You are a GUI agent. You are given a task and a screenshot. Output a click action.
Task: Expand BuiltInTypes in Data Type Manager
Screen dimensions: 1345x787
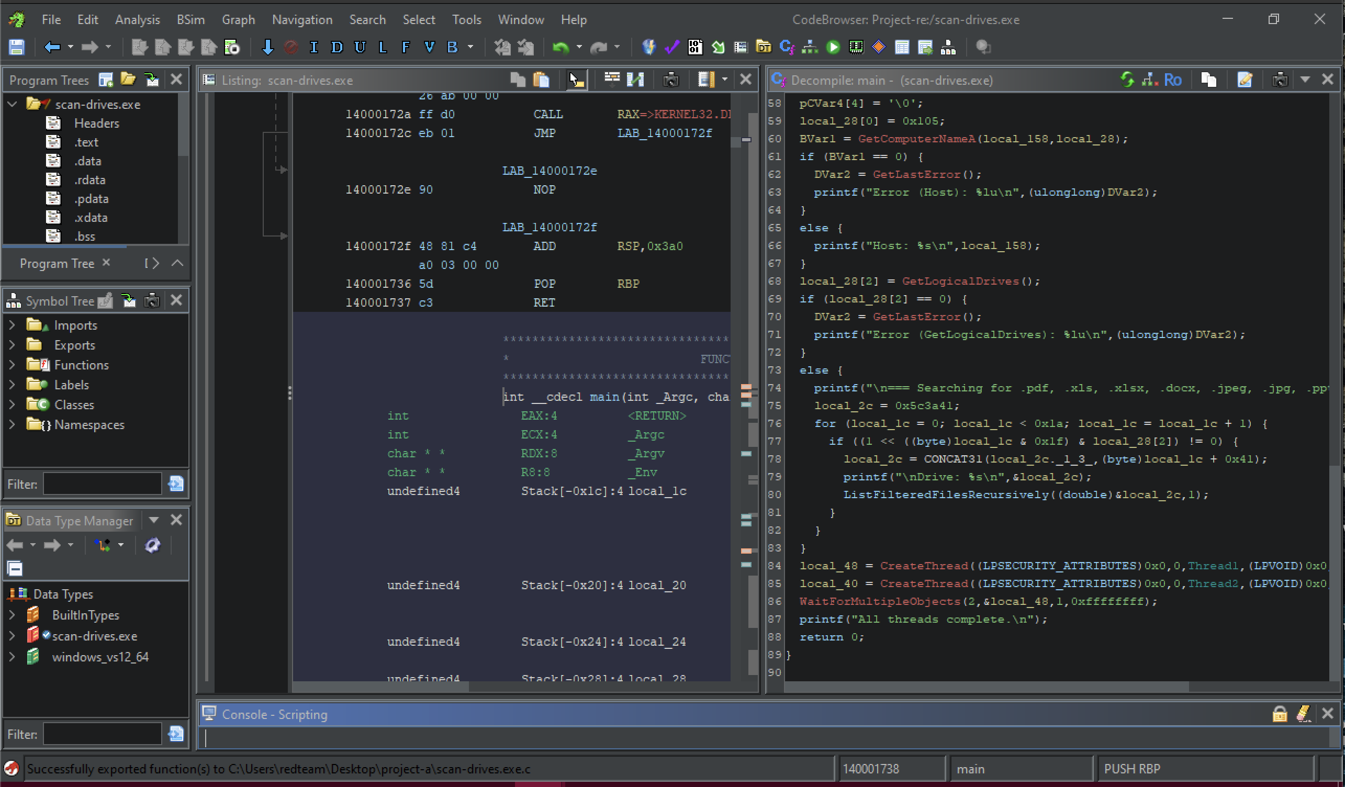coord(12,615)
